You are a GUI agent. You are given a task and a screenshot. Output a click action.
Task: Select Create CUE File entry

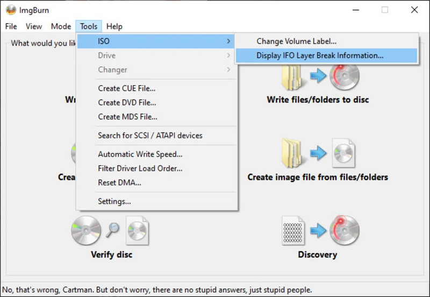click(x=126, y=88)
